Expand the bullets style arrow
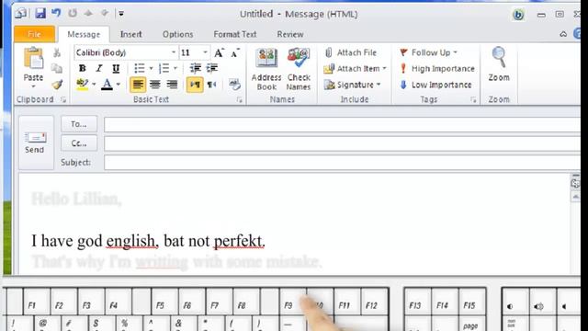Image resolution: width=588 pixels, height=331 pixels. (x=151, y=68)
